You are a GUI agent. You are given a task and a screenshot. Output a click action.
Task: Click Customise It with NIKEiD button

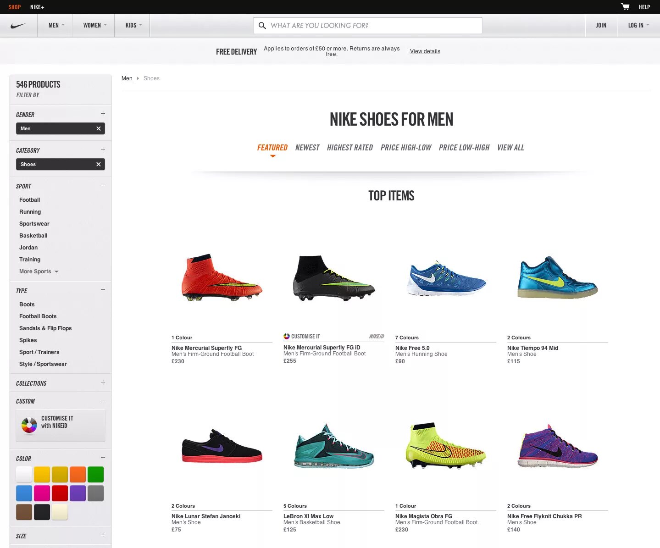[x=61, y=426]
